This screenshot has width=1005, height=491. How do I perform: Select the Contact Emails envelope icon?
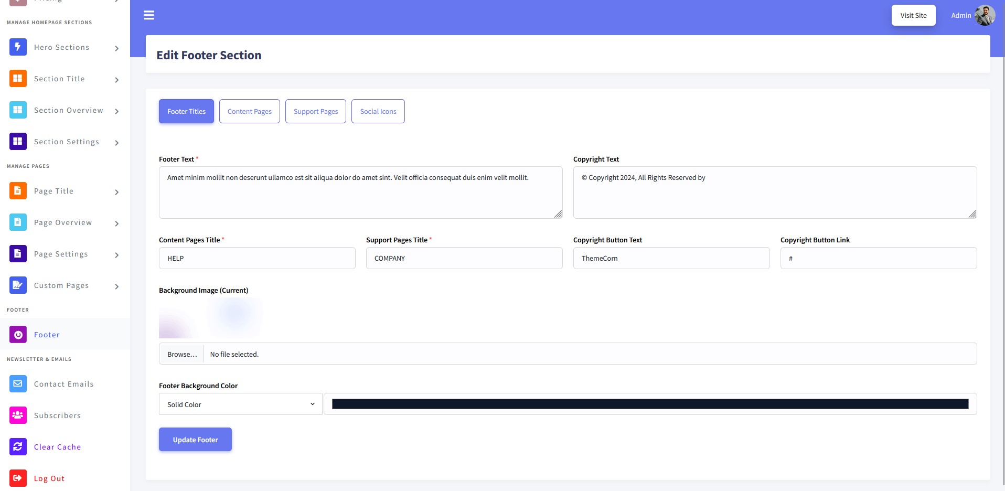point(18,384)
